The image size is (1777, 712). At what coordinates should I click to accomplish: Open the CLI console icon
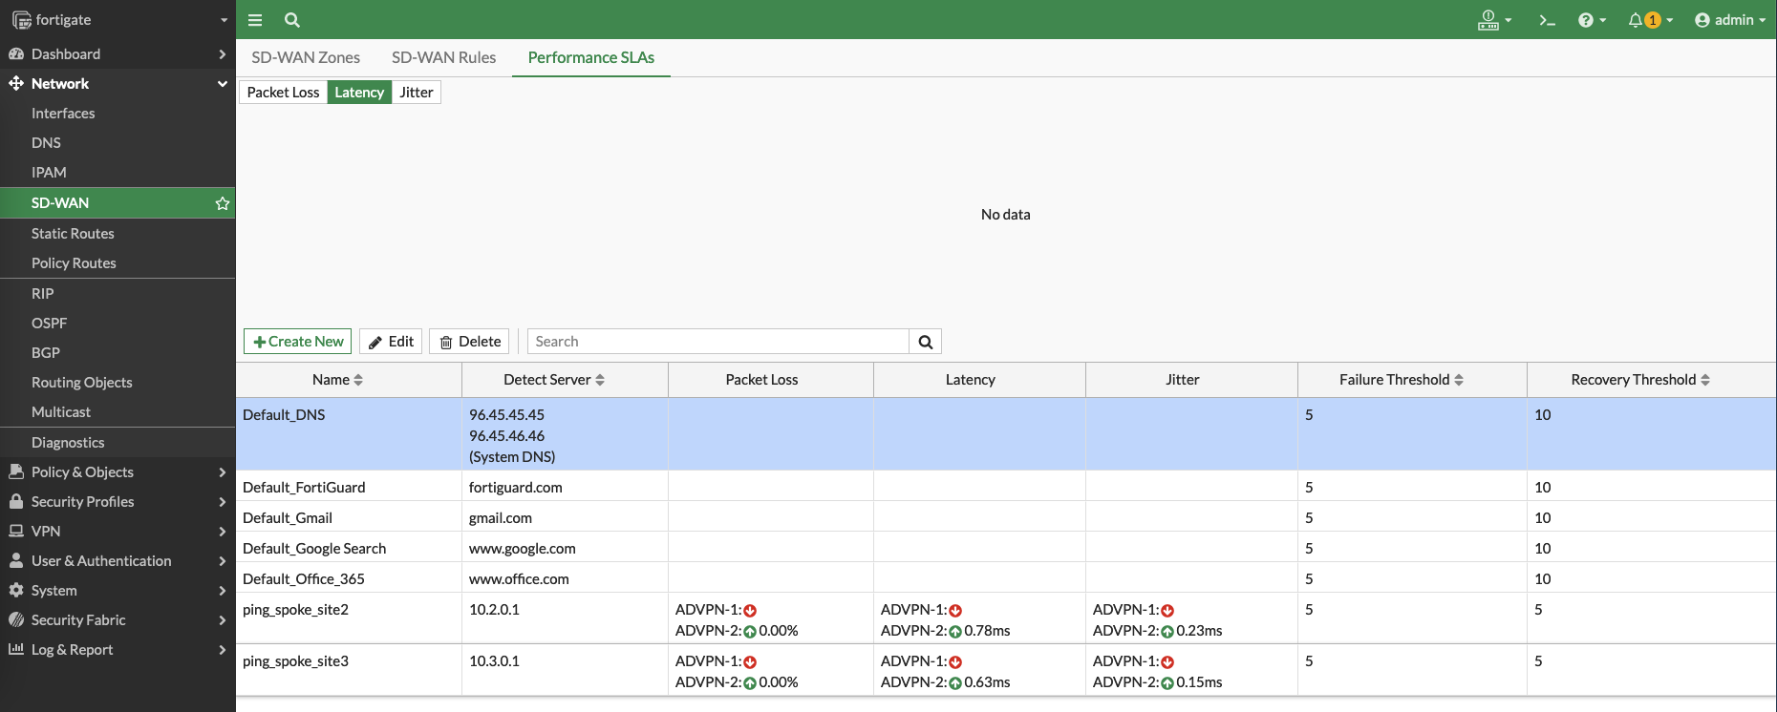1547,20
